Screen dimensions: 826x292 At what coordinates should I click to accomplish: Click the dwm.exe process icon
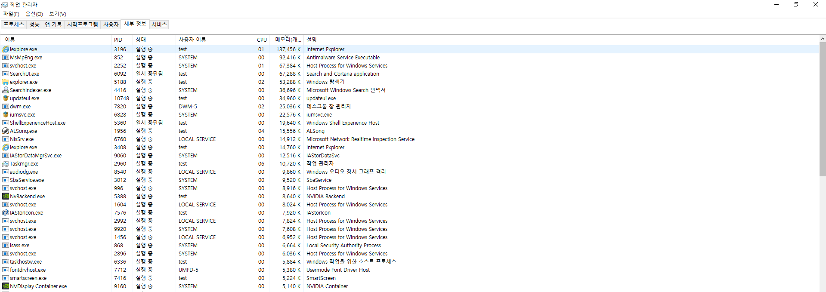point(6,107)
